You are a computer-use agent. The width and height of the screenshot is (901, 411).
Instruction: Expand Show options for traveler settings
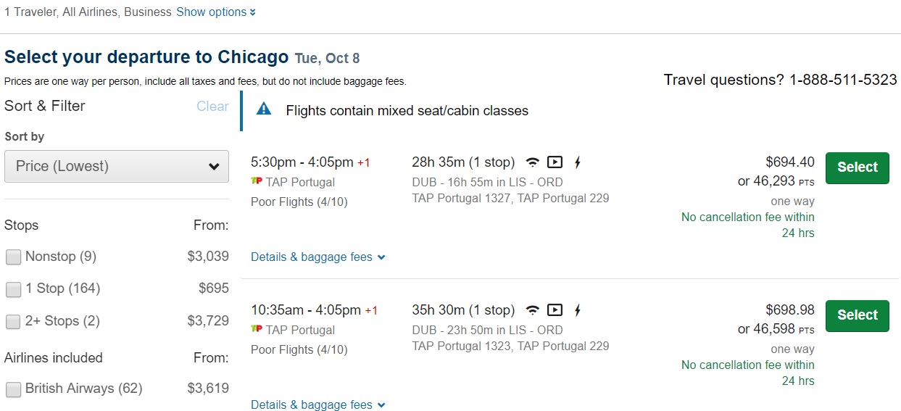point(215,12)
